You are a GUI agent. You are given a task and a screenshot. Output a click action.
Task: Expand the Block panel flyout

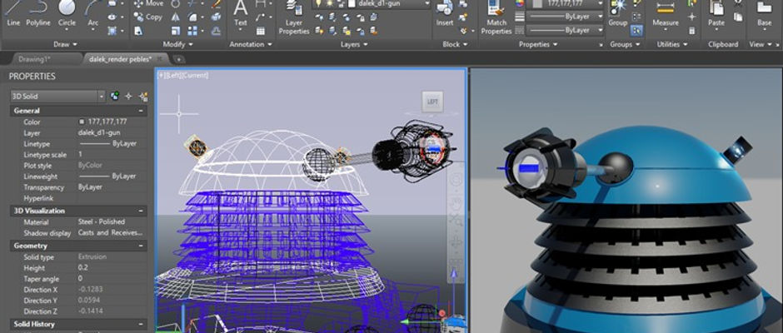[455, 44]
